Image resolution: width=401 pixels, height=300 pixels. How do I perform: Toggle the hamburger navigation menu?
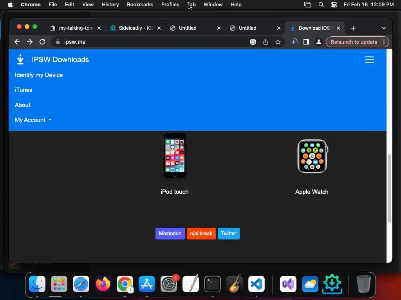(x=369, y=60)
